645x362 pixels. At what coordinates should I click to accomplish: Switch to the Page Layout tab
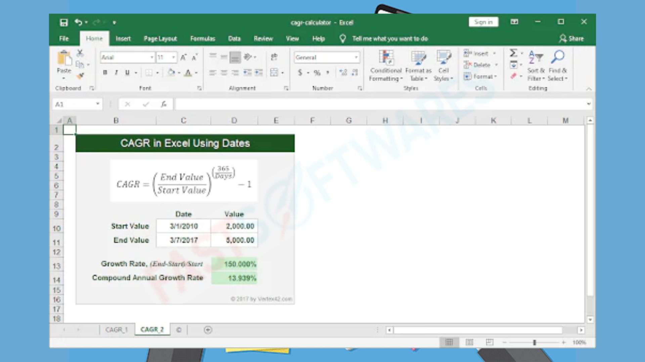(160, 39)
